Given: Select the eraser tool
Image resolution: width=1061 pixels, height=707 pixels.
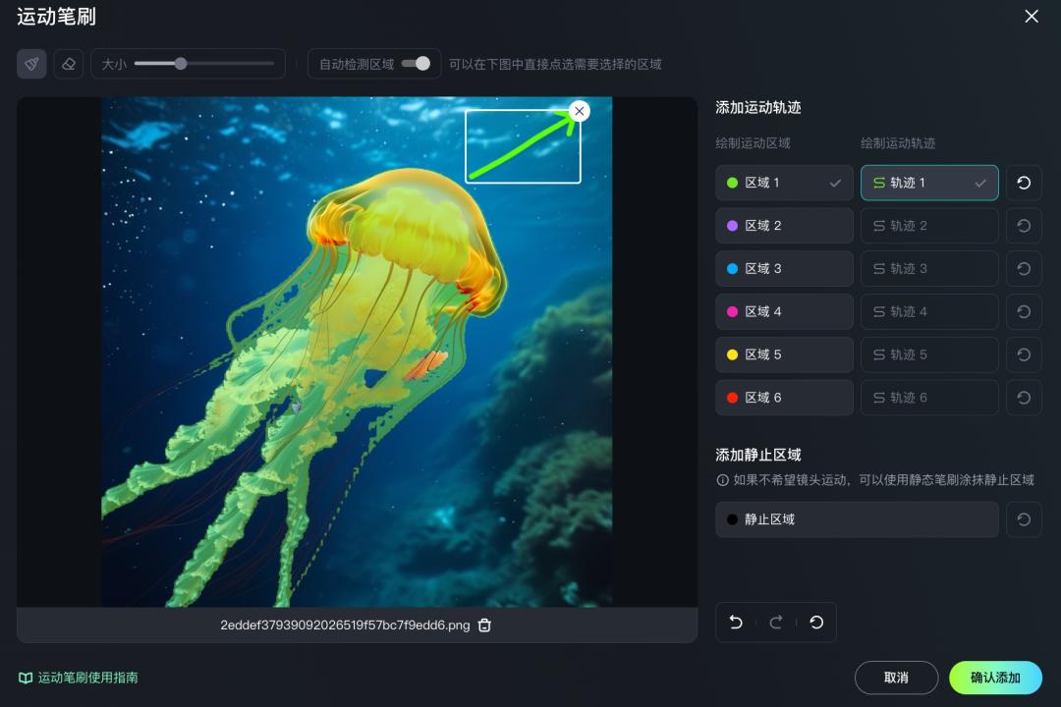Looking at the screenshot, I should 68,64.
